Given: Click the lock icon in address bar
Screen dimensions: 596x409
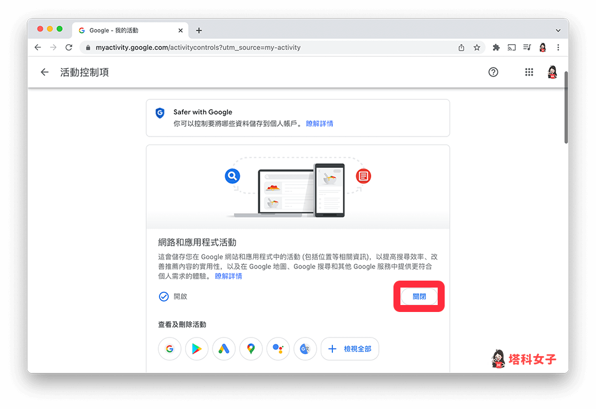Looking at the screenshot, I should coord(88,48).
